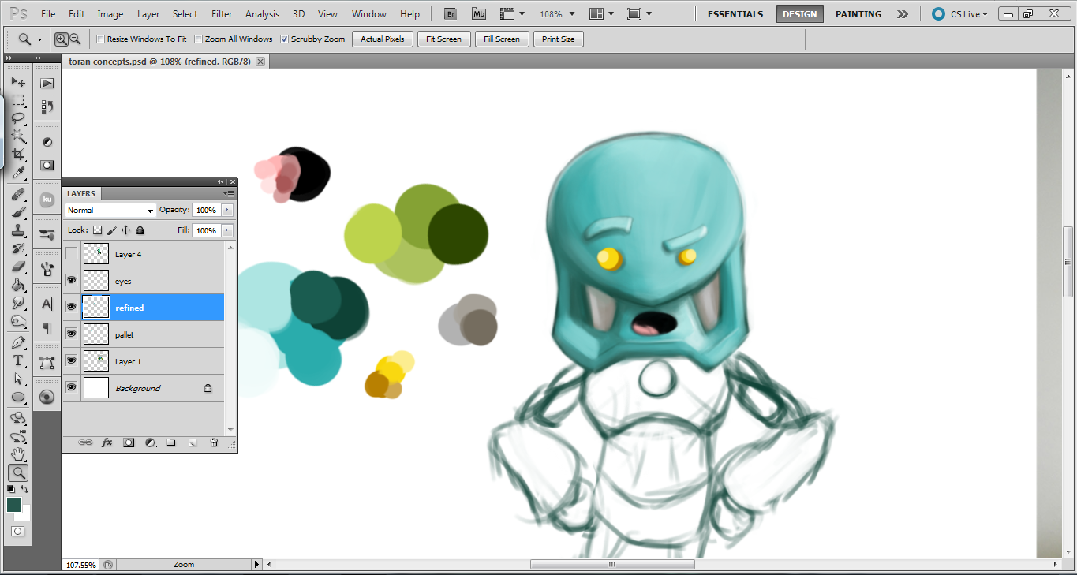Hide the eyes layer
Screen dimensions: 1077x575
[x=72, y=280]
